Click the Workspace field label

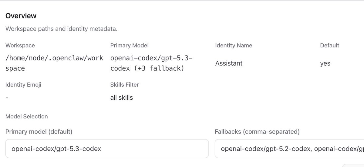20,45
